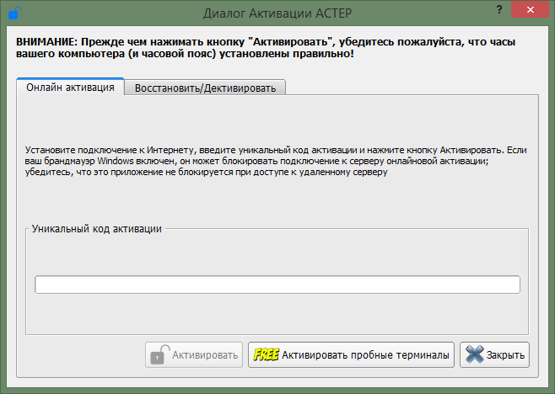Open the Восстановить/Дективировать tab
The image size is (555, 394).
[x=205, y=88]
